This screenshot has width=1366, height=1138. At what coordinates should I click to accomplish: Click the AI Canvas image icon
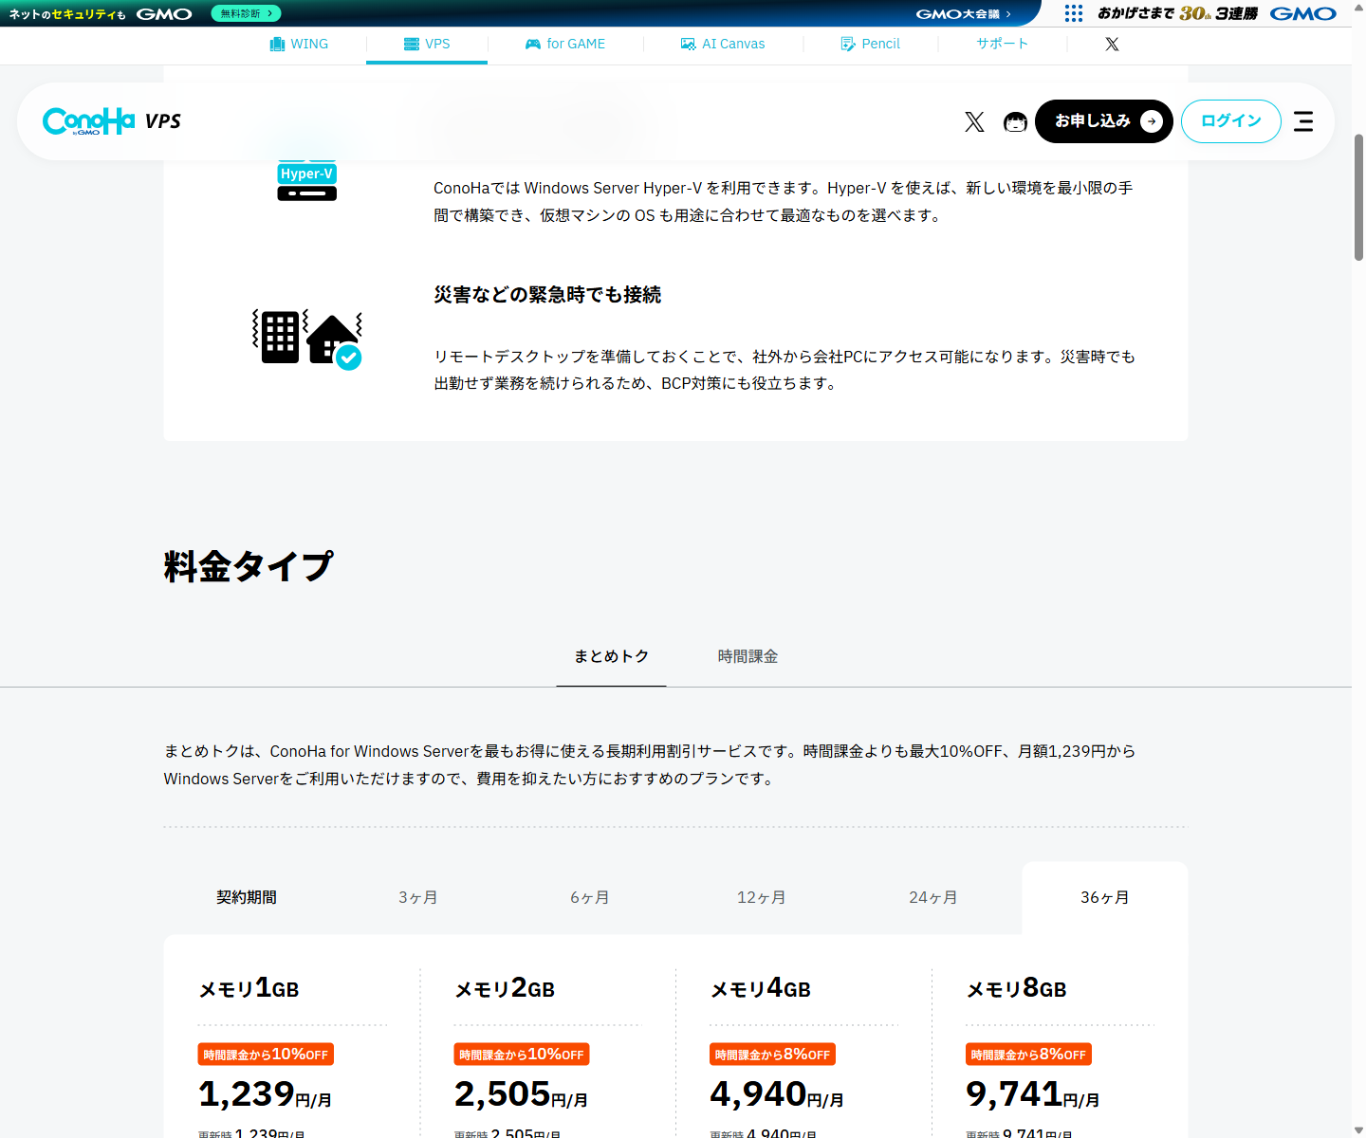[688, 44]
